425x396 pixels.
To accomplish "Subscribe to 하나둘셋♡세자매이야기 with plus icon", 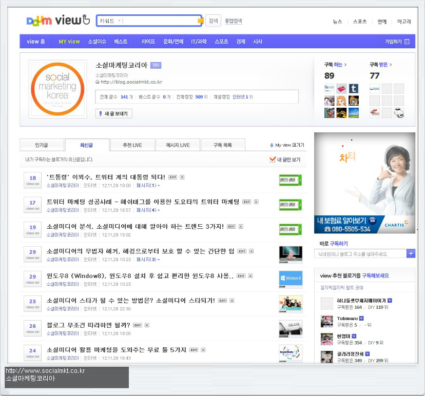I will (390, 301).
